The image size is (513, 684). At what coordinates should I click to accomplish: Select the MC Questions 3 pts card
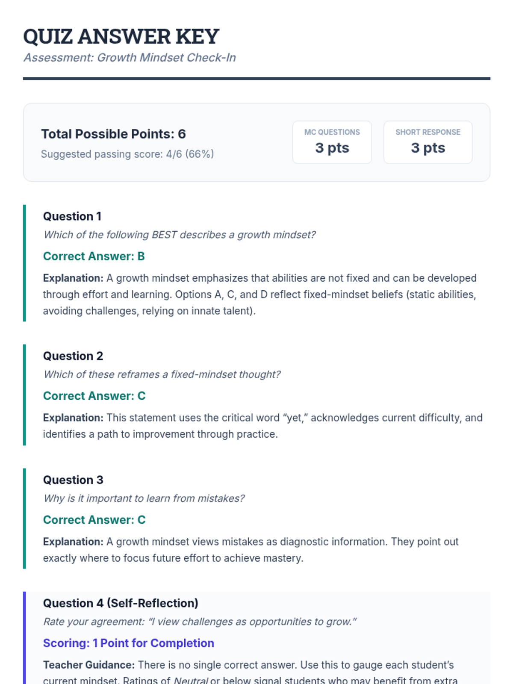[x=332, y=142]
